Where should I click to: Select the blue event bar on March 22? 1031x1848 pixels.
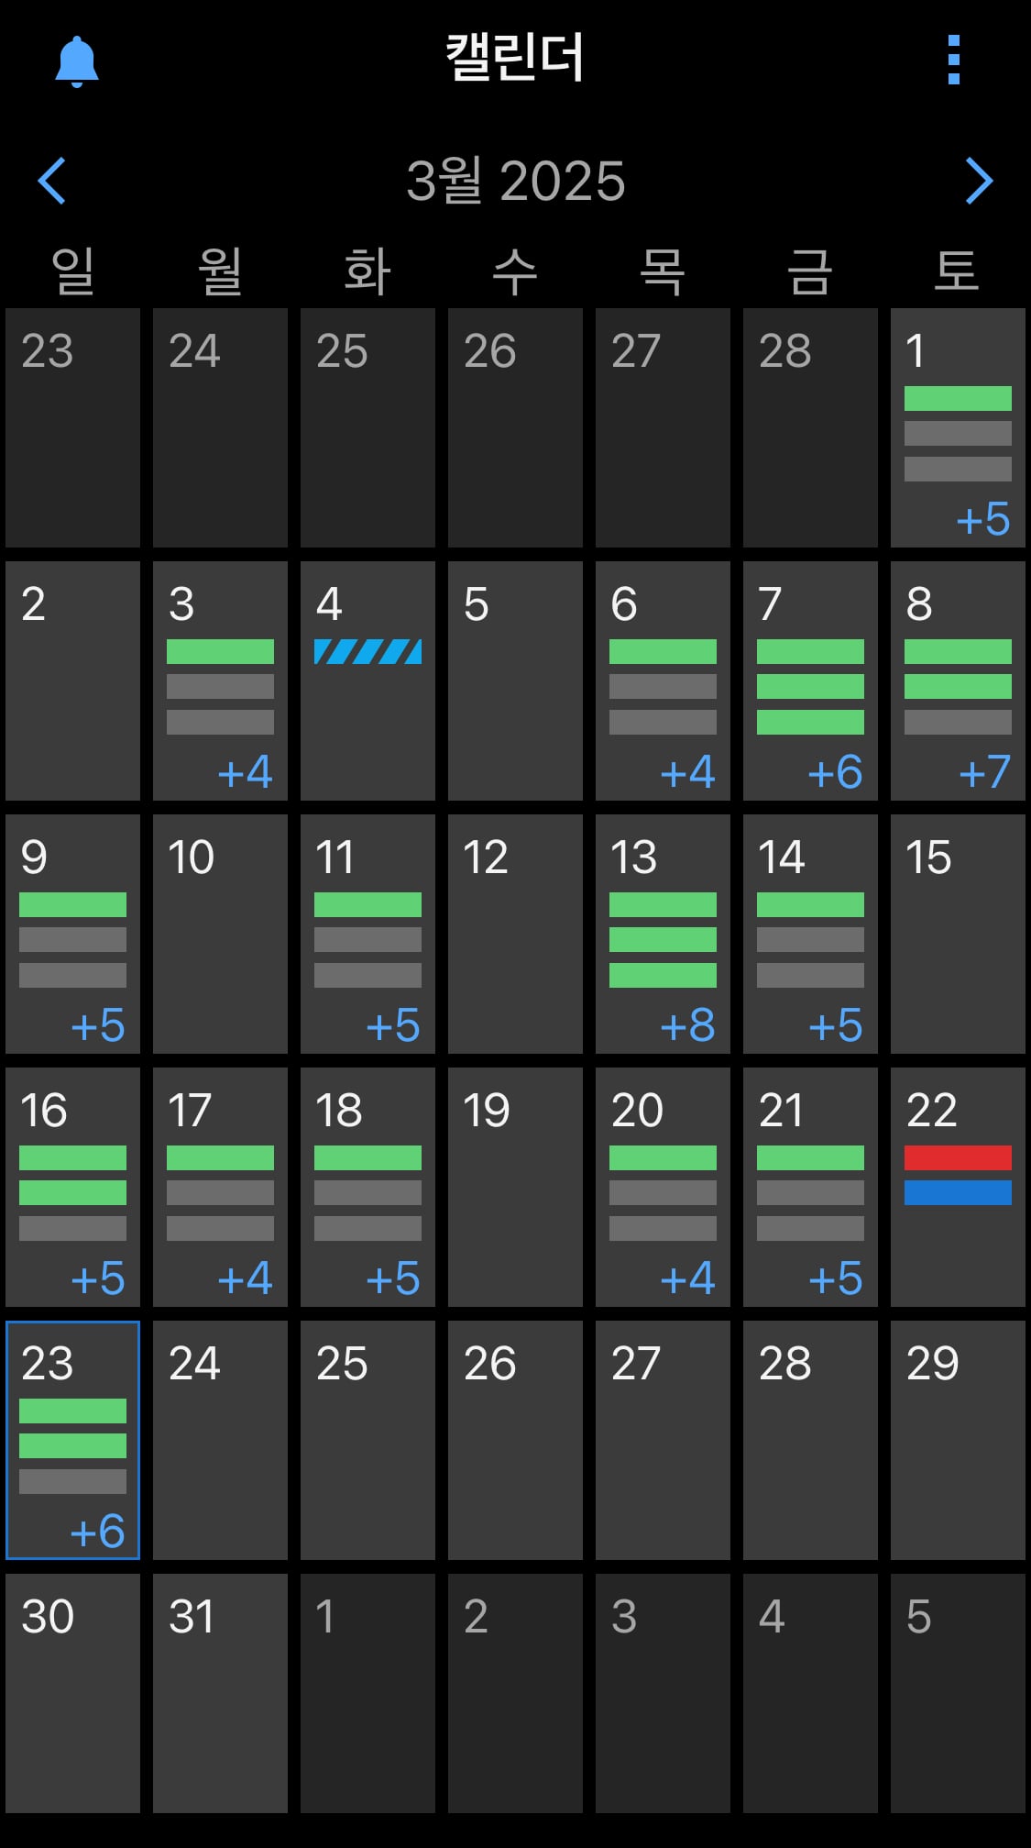(x=958, y=1192)
